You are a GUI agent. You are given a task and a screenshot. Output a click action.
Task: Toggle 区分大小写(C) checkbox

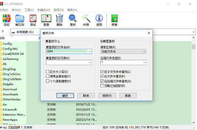(x=48, y=72)
